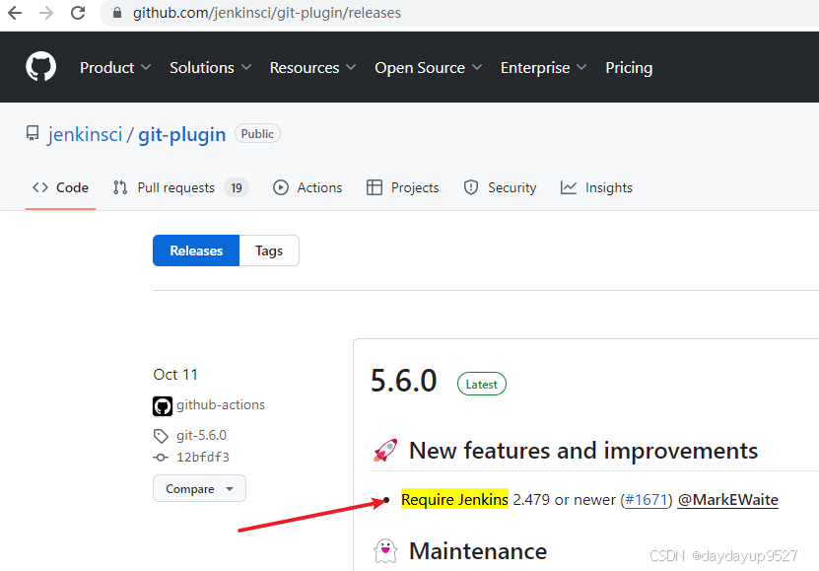Open the Compare dropdown
This screenshot has width=819, height=571.
tap(199, 488)
